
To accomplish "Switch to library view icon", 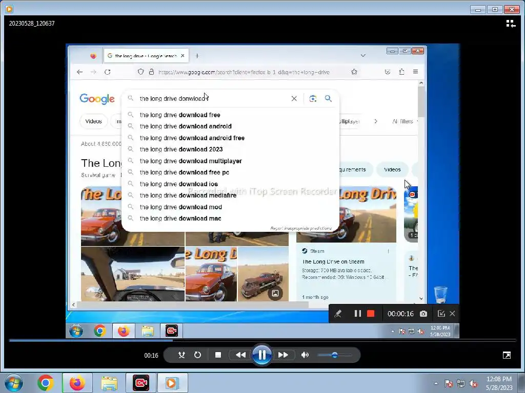I will (511, 24).
